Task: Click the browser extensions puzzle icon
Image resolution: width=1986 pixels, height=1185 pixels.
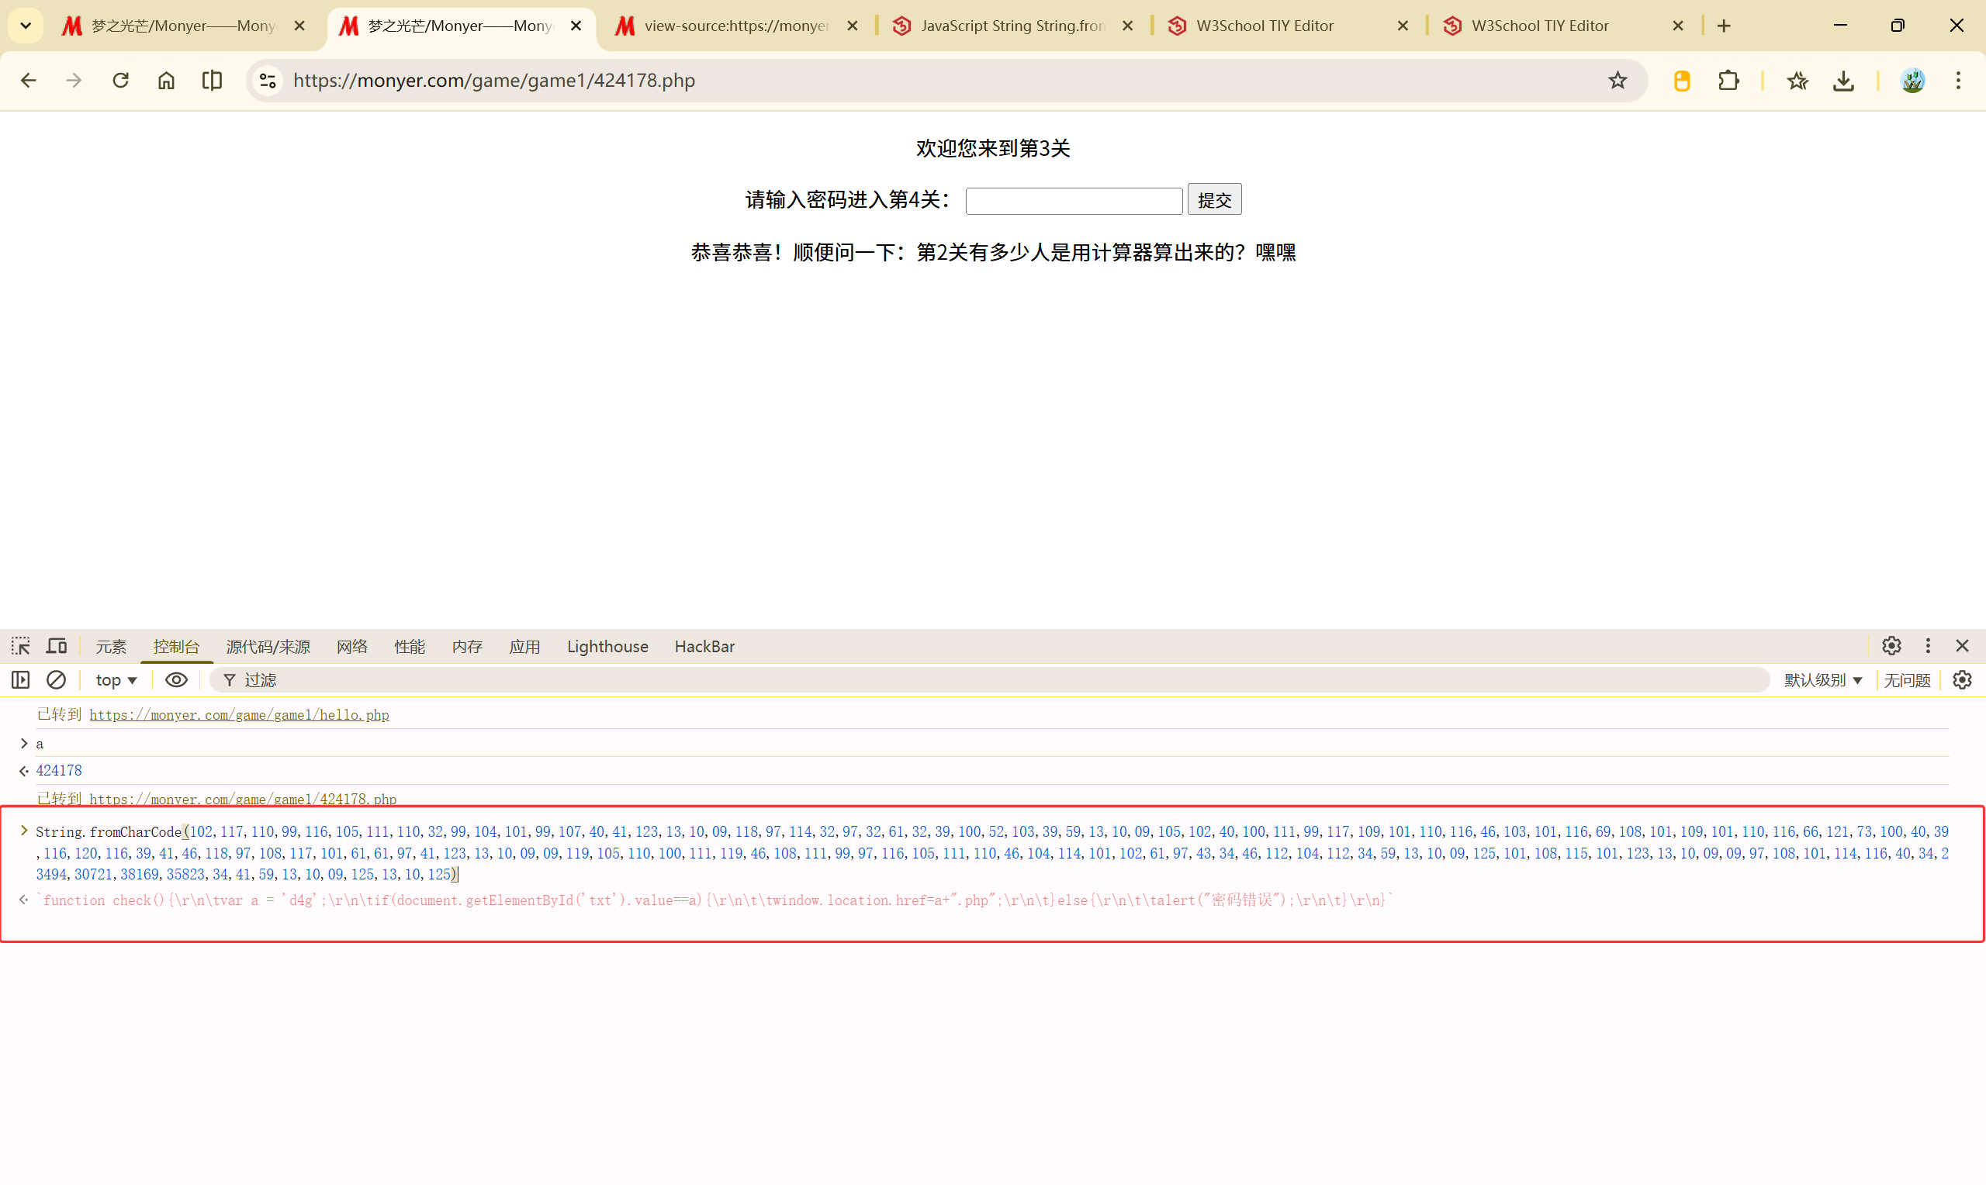Action: coord(1728,81)
